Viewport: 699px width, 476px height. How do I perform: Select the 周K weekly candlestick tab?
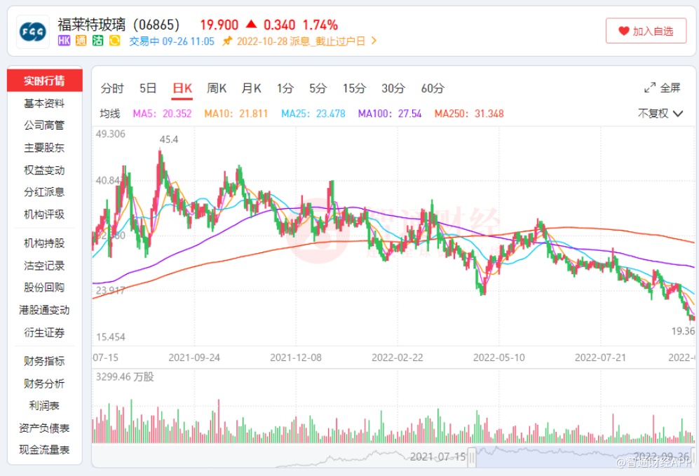point(217,88)
